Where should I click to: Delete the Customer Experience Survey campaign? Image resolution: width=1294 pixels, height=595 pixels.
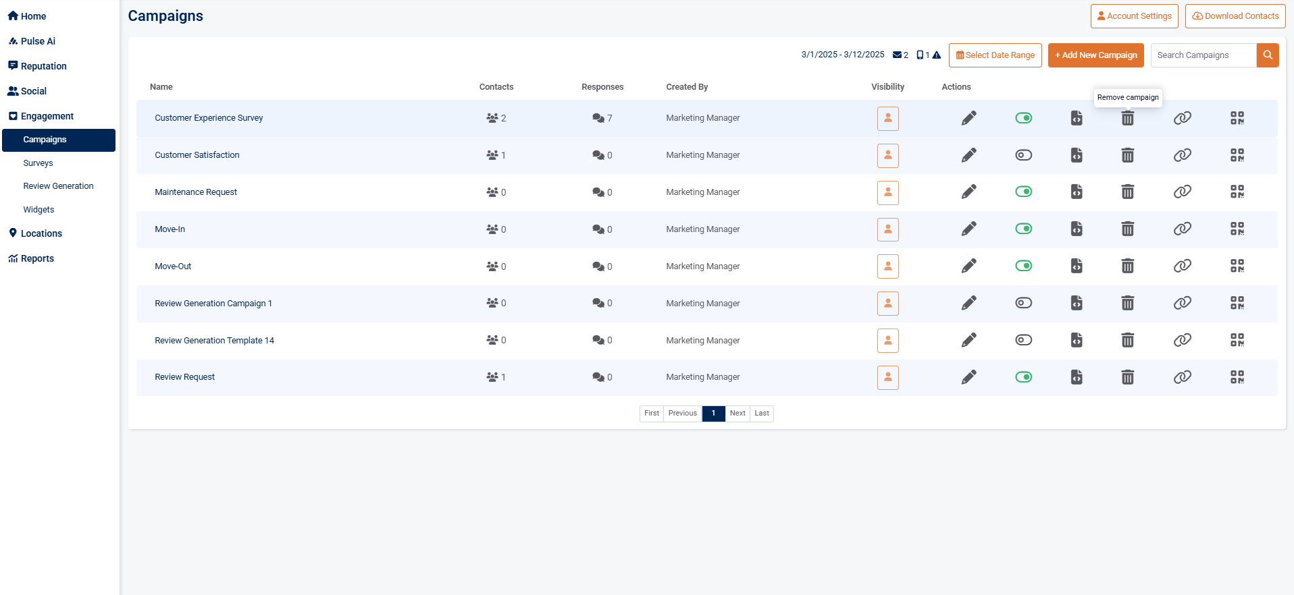(1127, 119)
